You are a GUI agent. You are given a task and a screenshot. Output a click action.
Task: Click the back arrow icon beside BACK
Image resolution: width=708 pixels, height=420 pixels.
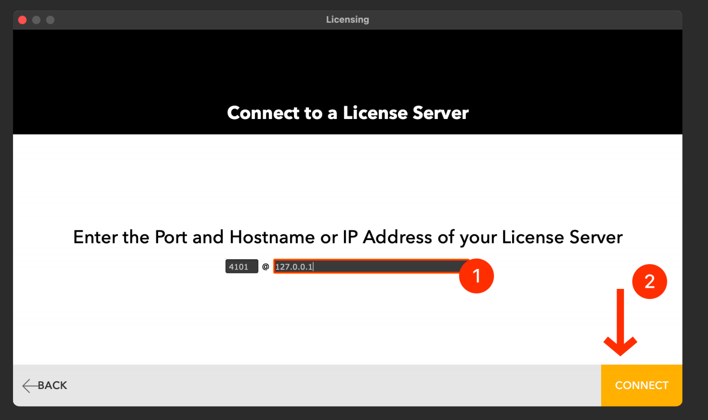[x=29, y=386]
